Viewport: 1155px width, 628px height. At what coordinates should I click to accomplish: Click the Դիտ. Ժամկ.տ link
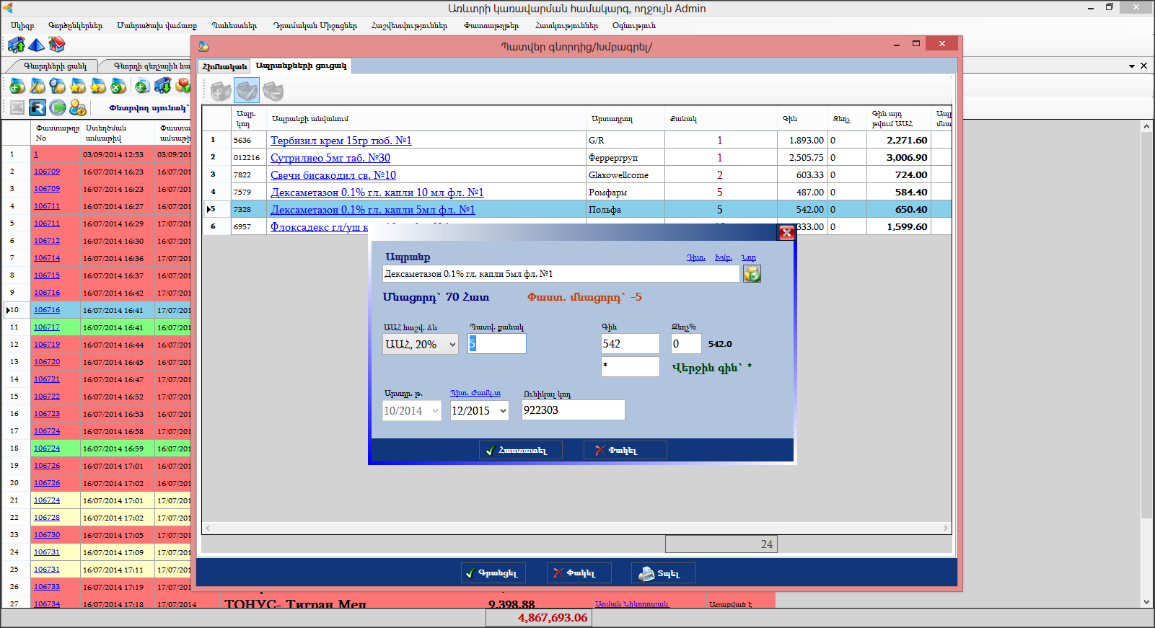475,393
